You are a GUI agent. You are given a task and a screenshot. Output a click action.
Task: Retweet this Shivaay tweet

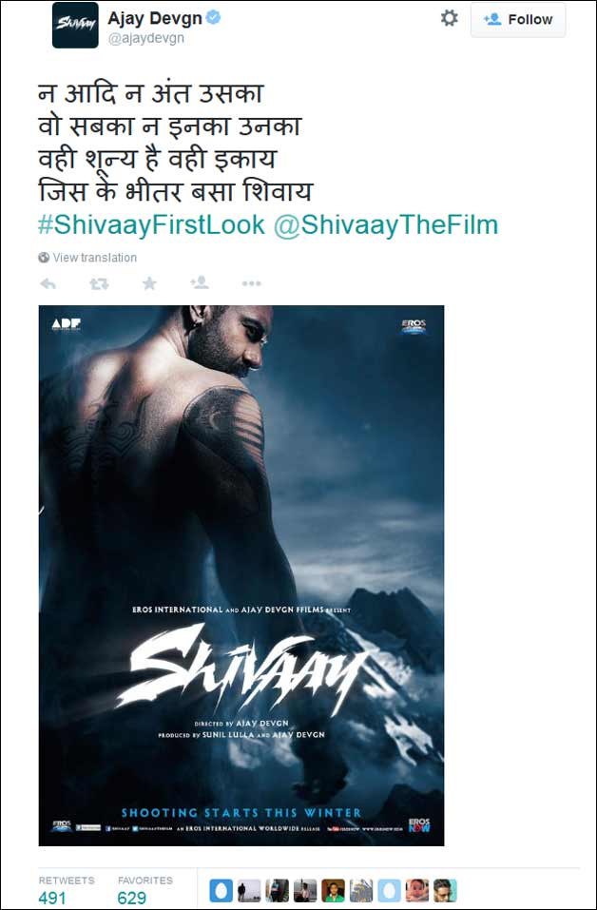[x=99, y=283]
